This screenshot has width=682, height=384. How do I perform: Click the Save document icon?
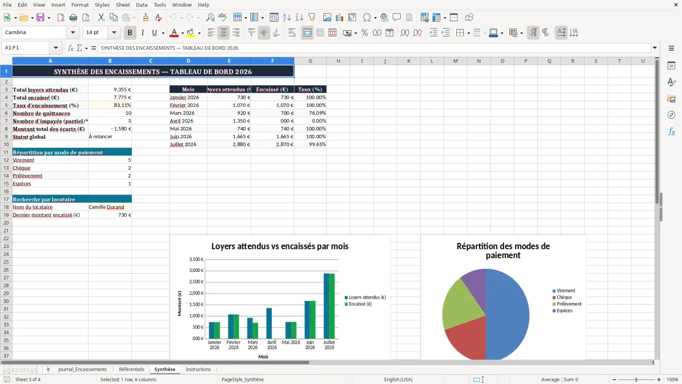(40, 18)
